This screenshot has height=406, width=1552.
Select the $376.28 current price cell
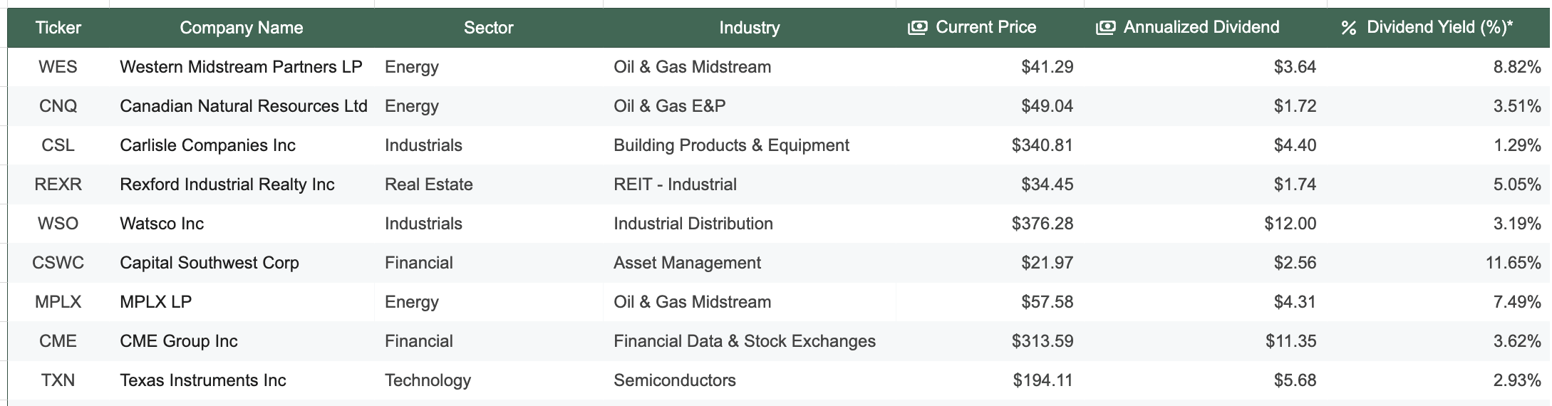(1042, 224)
